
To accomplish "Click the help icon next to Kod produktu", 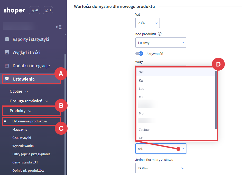I will (x=160, y=34).
